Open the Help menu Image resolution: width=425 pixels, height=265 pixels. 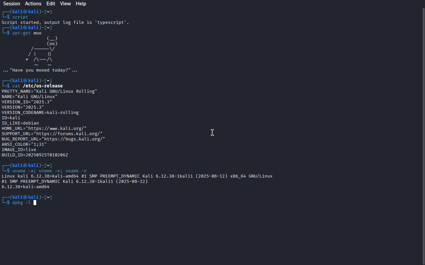click(81, 4)
